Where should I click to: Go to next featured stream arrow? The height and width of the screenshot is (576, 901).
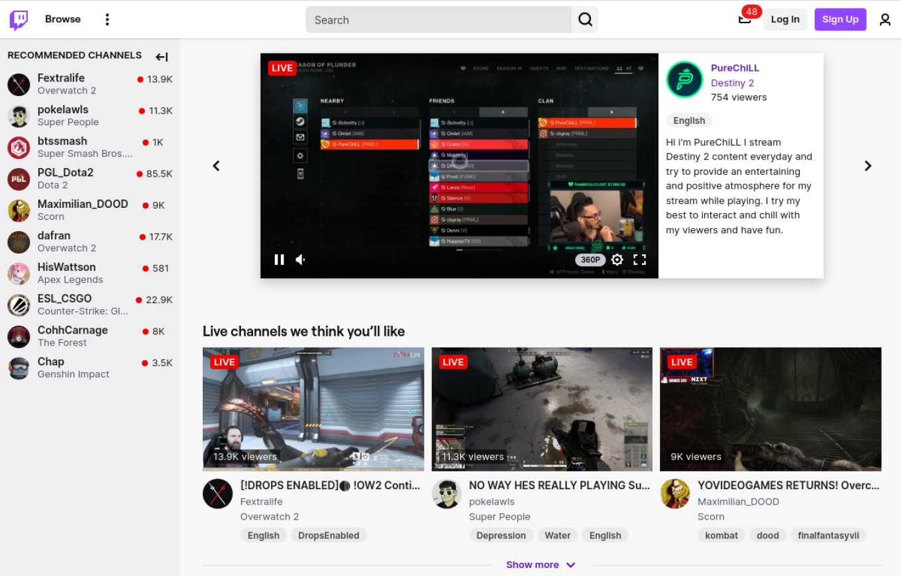(868, 166)
